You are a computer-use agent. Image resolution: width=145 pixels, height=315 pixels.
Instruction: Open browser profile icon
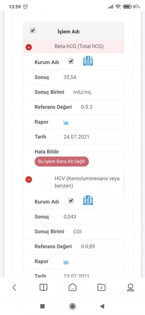[130, 287]
